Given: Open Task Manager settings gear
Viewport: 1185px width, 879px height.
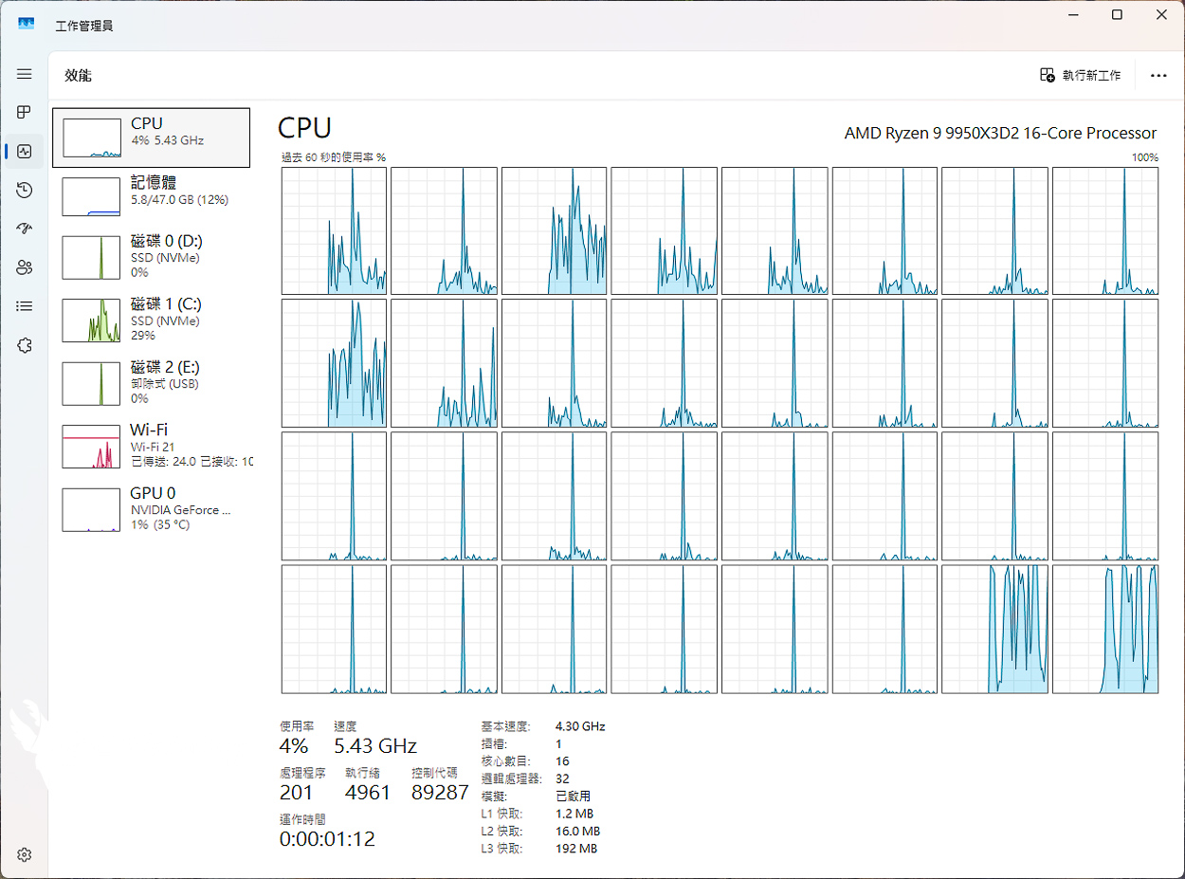Looking at the screenshot, I should tap(25, 854).
